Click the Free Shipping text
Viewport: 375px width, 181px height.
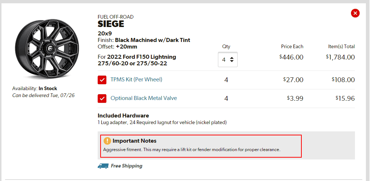(x=126, y=166)
